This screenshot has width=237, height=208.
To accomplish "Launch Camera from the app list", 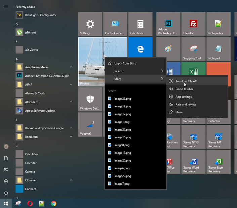I will pos(44,172).
